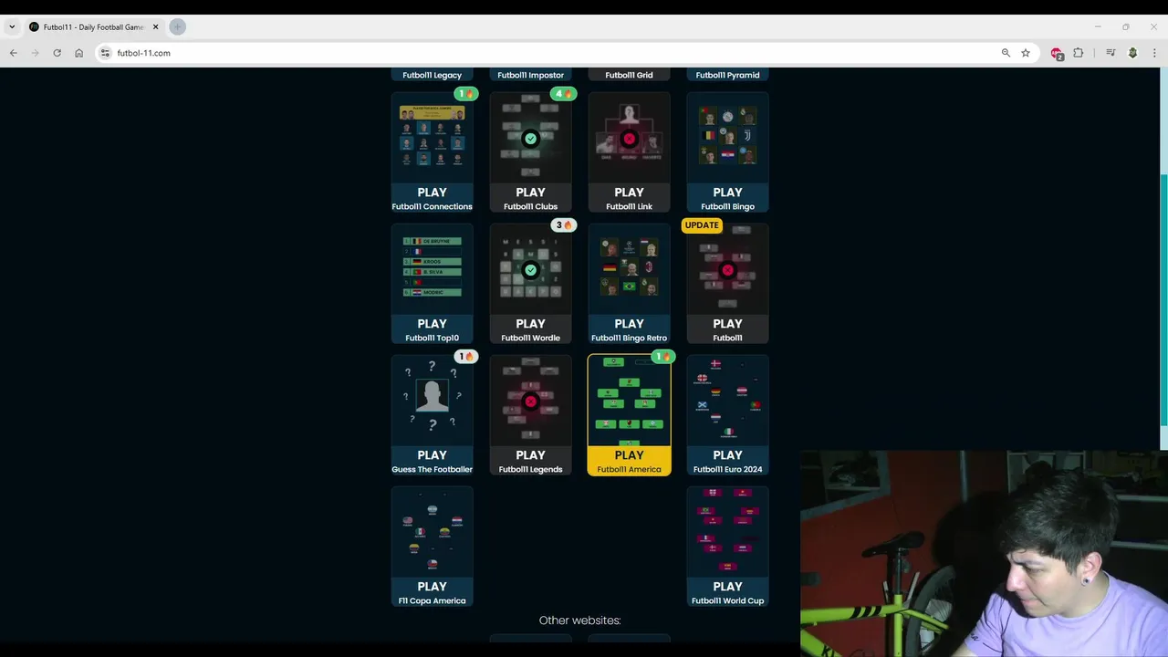This screenshot has height=657, width=1168.
Task: Focus the futbol-11.com address bar
Action: click(547, 53)
